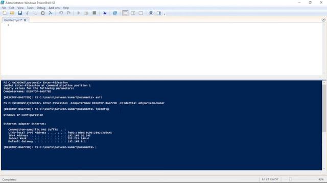
Task: Show script pane on the right layout
Action: coord(133,13)
